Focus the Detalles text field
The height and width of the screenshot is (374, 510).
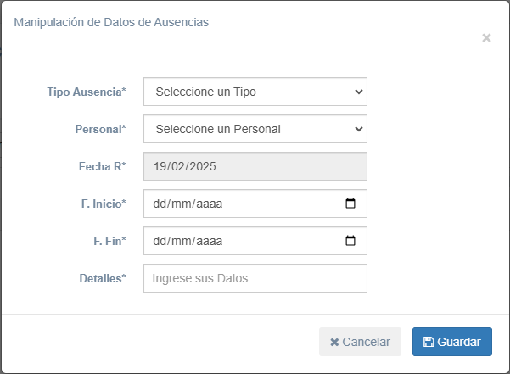[255, 278]
